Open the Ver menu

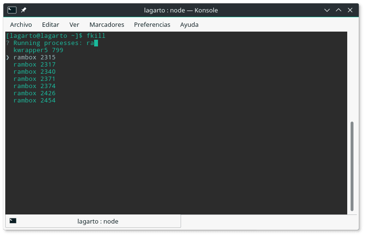pyautogui.click(x=74, y=24)
